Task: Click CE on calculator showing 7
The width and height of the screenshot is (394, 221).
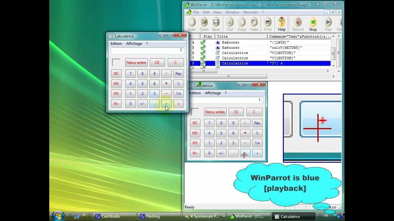Action: click(157, 63)
